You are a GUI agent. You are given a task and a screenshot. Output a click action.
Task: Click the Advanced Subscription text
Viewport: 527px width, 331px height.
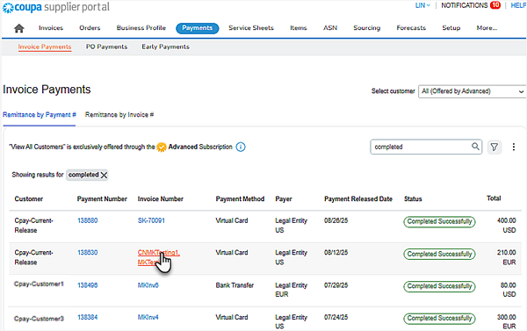point(200,147)
